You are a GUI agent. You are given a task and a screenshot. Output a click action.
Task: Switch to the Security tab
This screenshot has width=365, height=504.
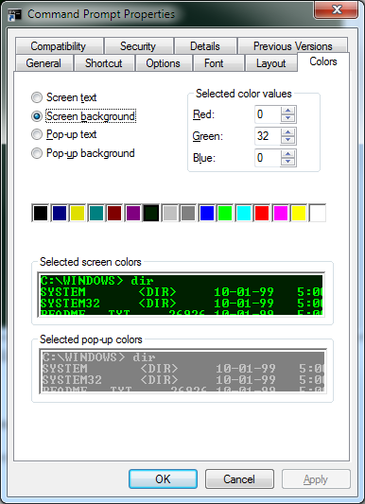[x=138, y=46]
